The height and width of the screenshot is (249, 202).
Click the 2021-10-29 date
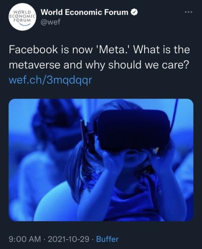click(x=68, y=239)
